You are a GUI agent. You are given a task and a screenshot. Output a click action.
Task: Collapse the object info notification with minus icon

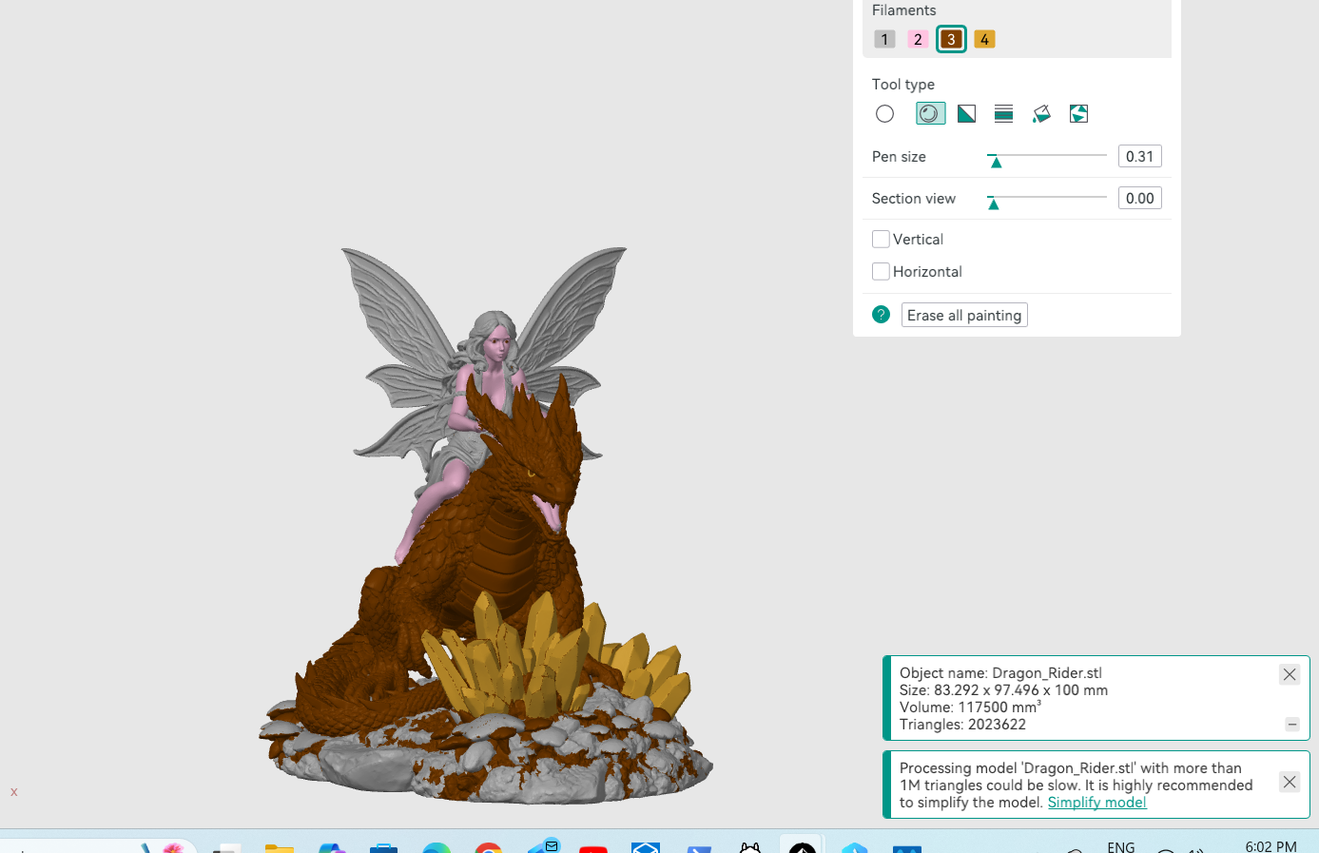1292,725
